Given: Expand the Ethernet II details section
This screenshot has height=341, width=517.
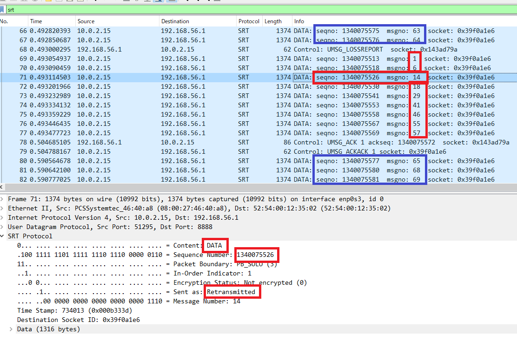Looking at the screenshot, I should pos(4,208).
